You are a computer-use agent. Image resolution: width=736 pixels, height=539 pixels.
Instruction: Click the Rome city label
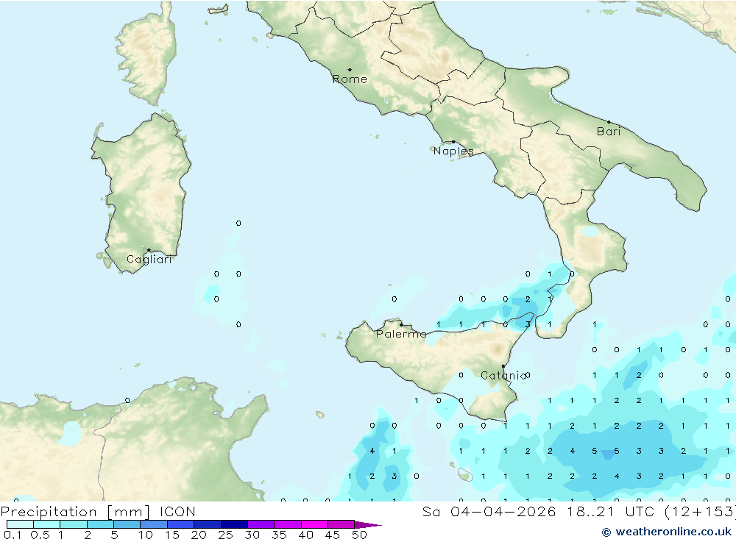click(x=350, y=79)
